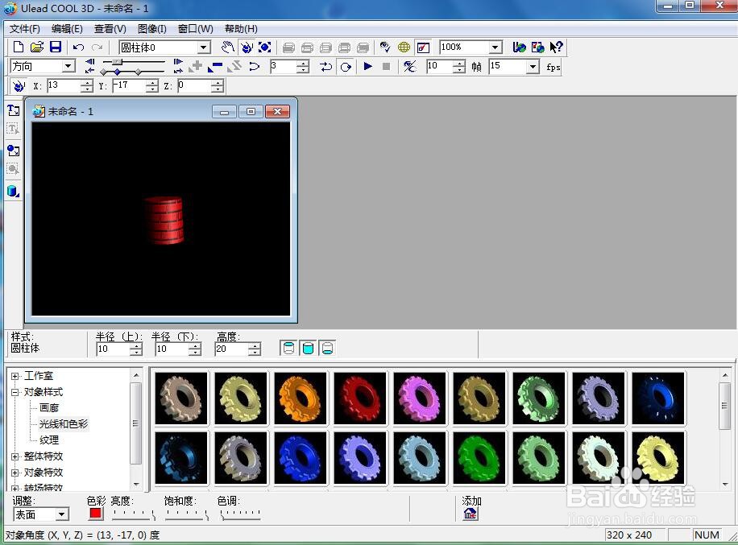This screenshot has height=545, width=738.
Task: Open the 表面 adjust dropdown
Action: [62, 514]
